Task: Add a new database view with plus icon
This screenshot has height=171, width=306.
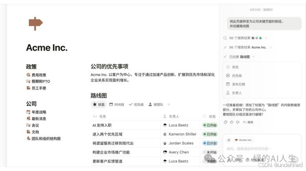Action: click(169, 105)
